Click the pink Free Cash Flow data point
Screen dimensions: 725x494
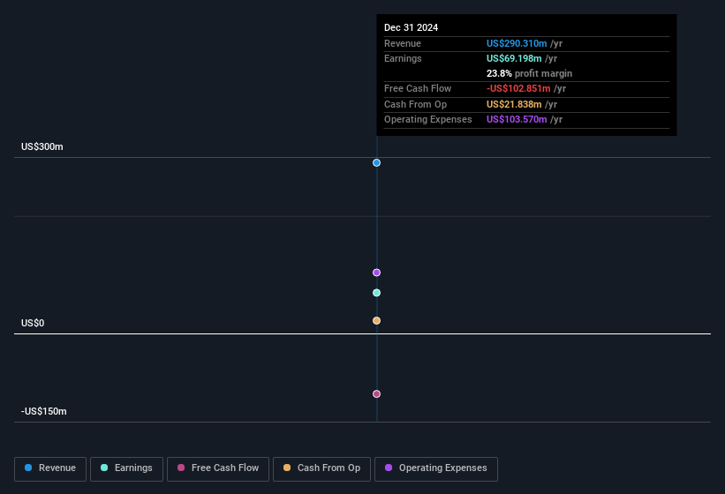376,393
